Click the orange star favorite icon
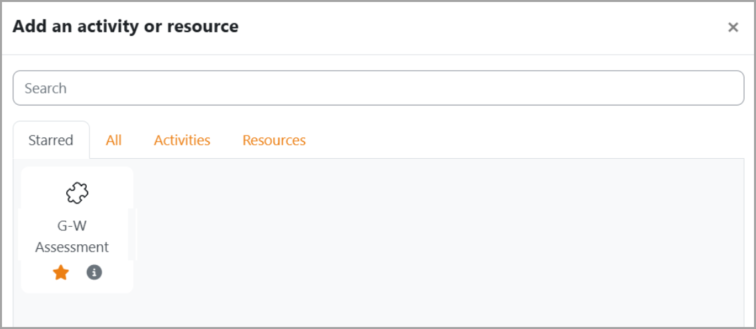756x329 pixels. pyautogui.click(x=61, y=272)
